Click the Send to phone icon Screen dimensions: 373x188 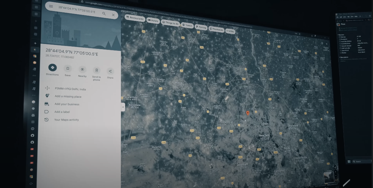click(x=96, y=70)
